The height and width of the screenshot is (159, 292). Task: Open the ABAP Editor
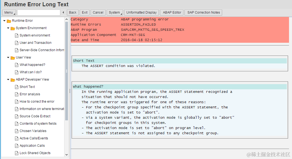click(x=172, y=13)
